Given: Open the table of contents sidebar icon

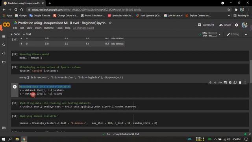Looking at the screenshot, I should click(4, 36).
